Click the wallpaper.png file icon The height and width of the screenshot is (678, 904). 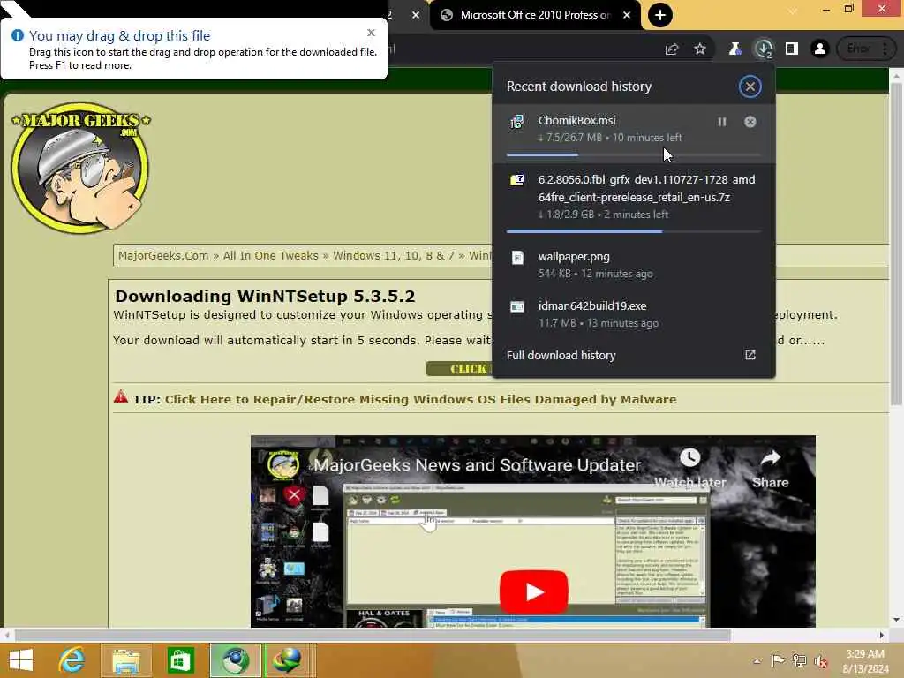coord(517,257)
